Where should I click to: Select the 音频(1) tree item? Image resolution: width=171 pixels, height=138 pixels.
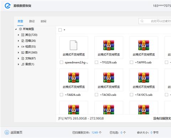(30, 64)
